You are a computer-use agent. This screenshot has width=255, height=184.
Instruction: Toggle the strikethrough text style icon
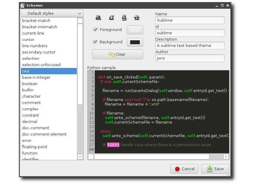[137, 18]
